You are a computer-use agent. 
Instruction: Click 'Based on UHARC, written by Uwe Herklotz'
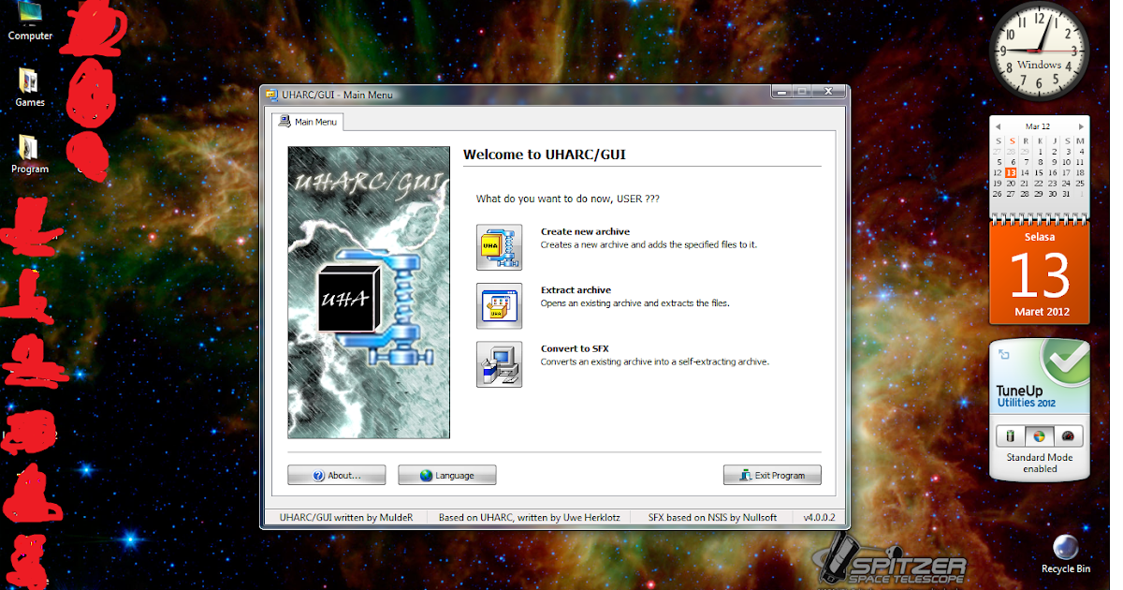tap(529, 517)
